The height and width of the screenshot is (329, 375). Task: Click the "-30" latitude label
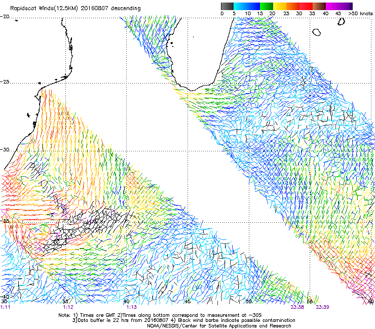point(5,150)
